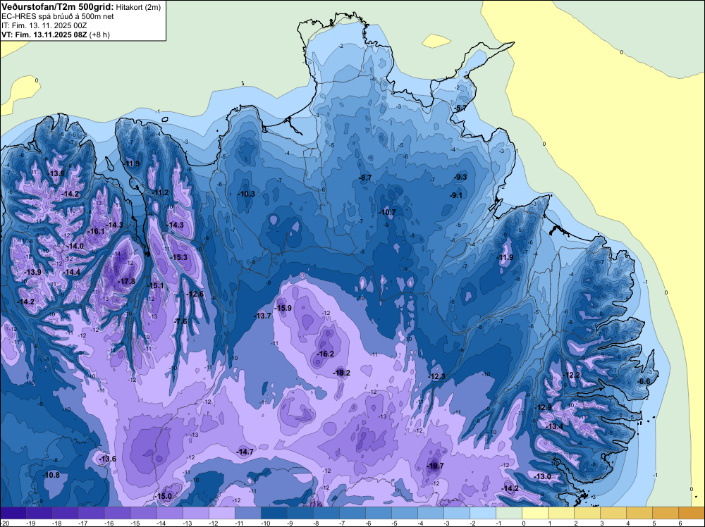The height and width of the screenshot is (527, 705).
Task: Click the '-17' label on the color scale
Action: (82, 523)
